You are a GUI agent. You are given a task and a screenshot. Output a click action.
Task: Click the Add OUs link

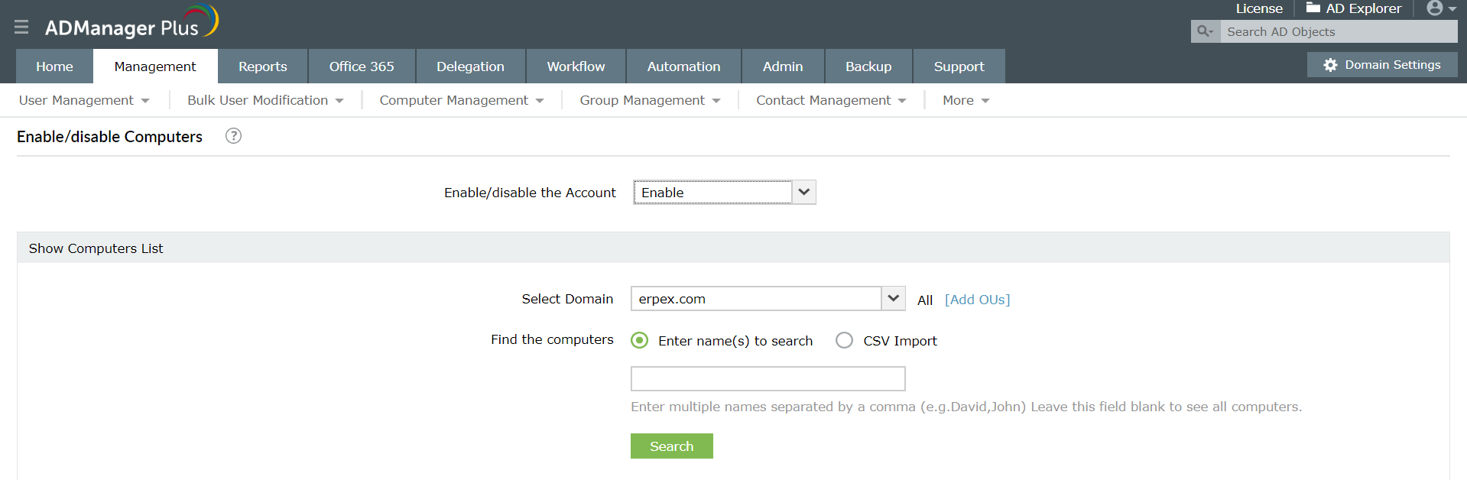coord(977,300)
